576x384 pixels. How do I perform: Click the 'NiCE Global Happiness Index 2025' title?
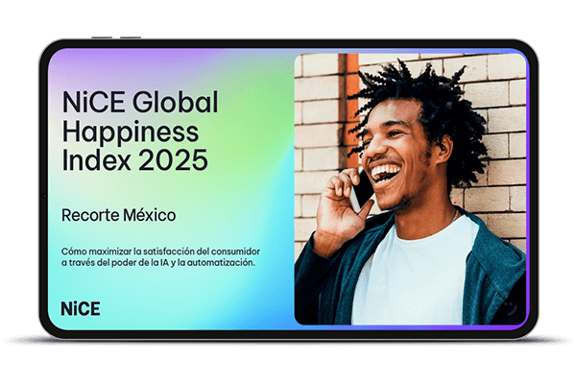tap(140, 132)
